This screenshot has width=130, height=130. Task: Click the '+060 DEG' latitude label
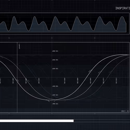tap(55, 51)
